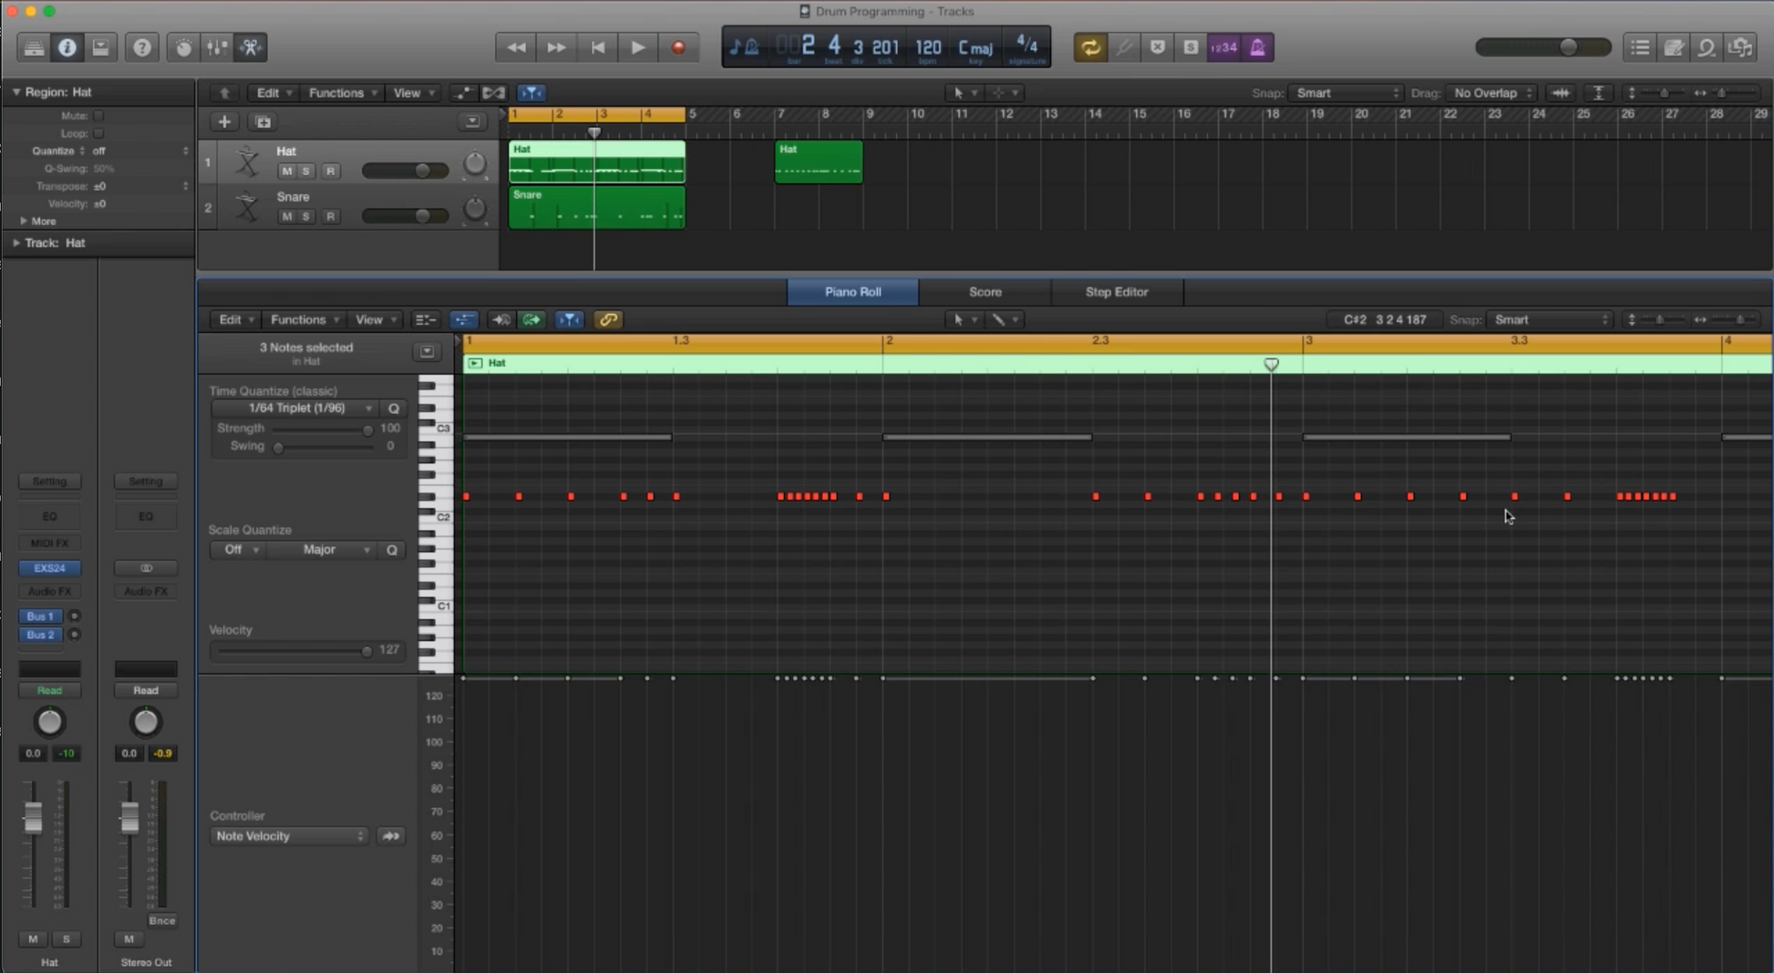Screen dimensions: 1774x973
Task: Open the Note Velocity controller dropdown
Action: point(288,836)
